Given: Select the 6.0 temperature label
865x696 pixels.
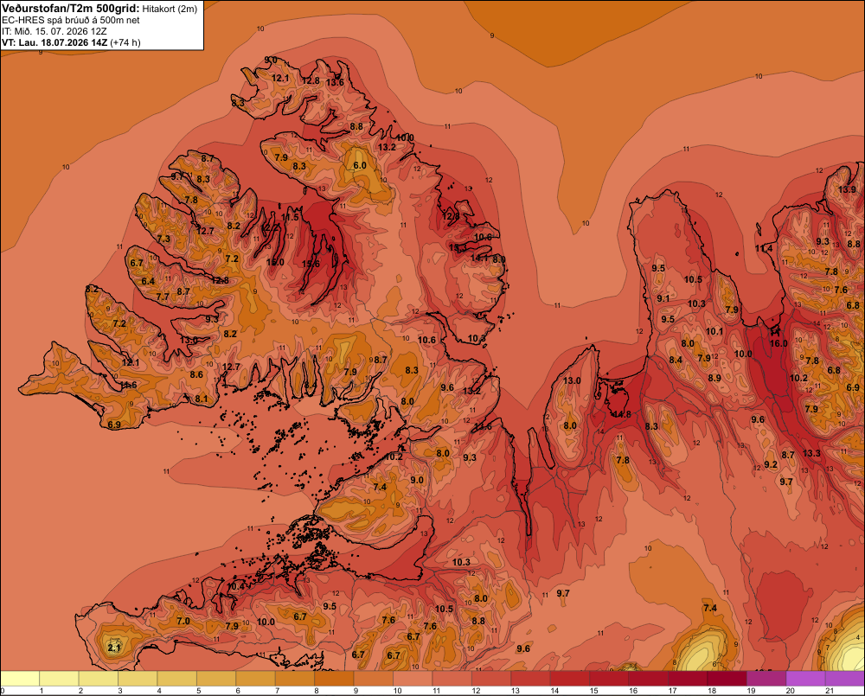Looking at the screenshot, I should [x=360, y=165].
